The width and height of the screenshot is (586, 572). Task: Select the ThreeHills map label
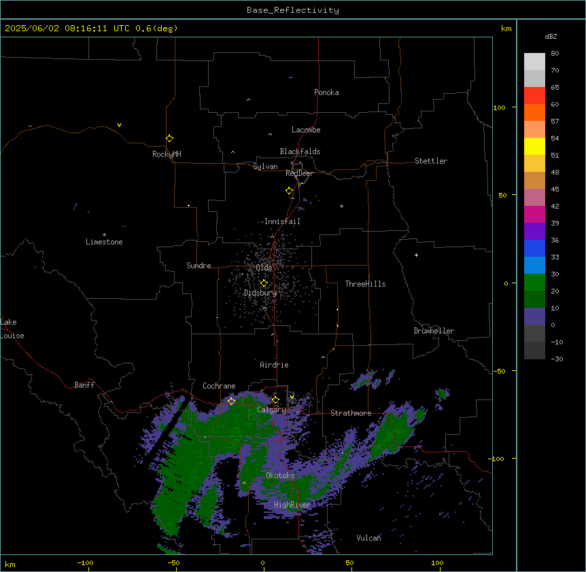click(x=365, y=284)
